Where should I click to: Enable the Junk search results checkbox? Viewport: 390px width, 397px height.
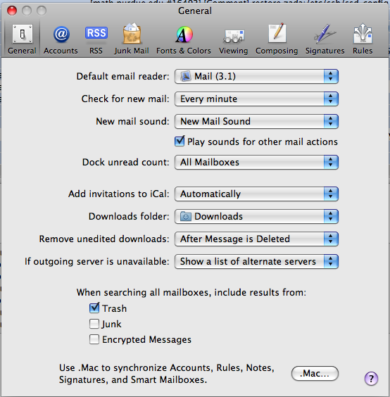click(x=94, y=324)
